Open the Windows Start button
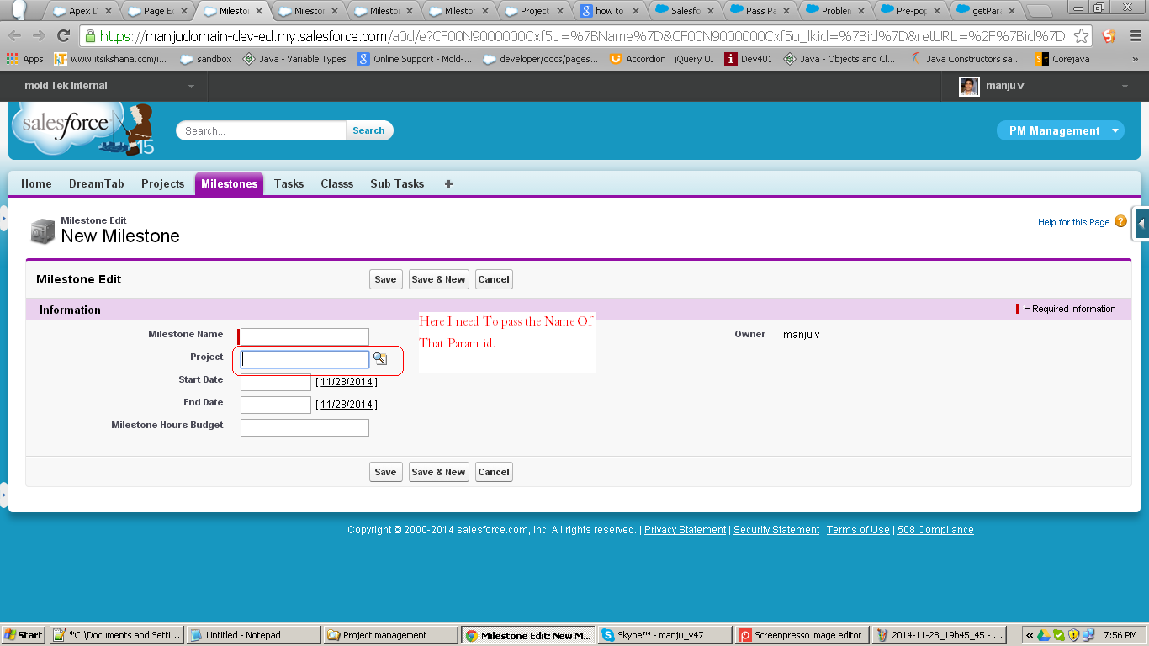 point(24,635)
